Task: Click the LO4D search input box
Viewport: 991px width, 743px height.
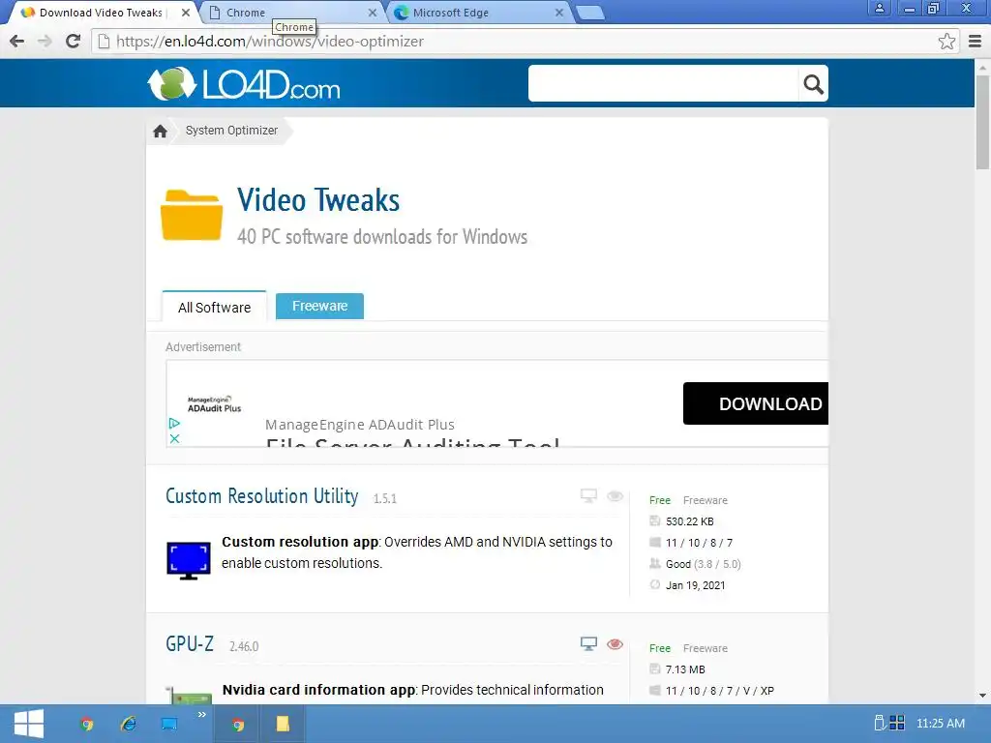Action: 664,83
